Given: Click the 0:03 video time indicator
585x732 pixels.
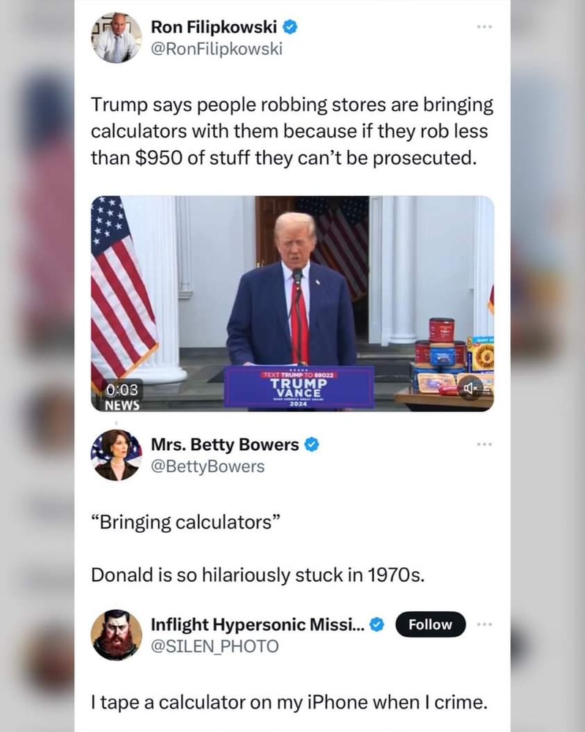Looking at the screenshot, I should coord(122,389).
